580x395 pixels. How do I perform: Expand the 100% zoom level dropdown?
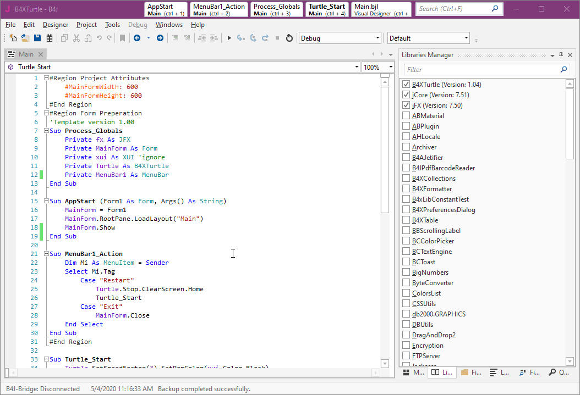tap(391, 67)
